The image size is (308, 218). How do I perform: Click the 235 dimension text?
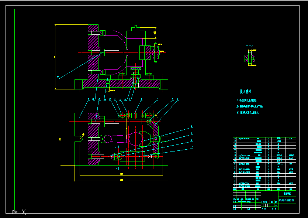(121, 174)
